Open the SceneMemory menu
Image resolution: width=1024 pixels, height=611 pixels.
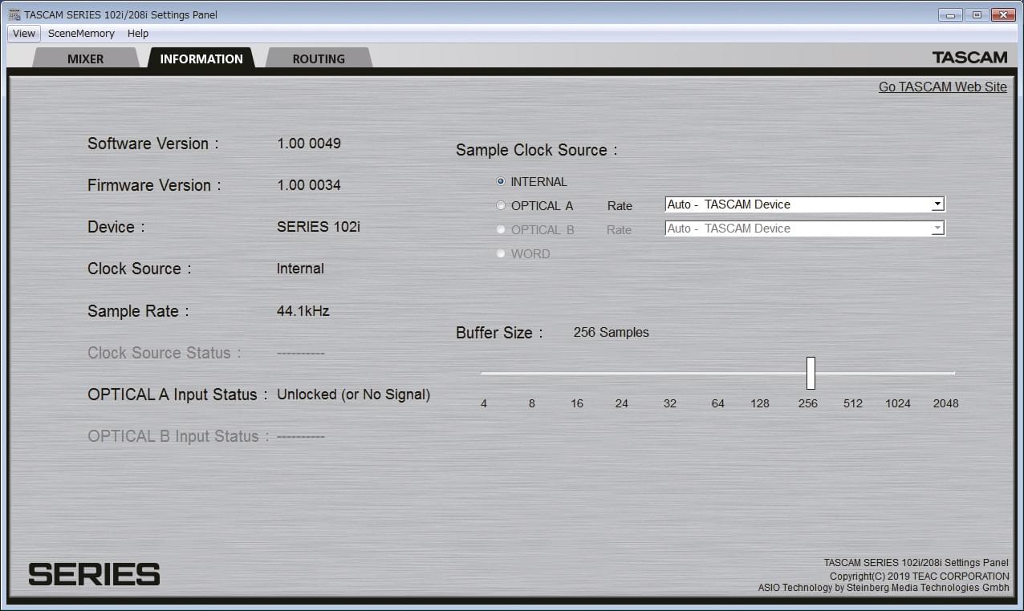click(81, 34)
